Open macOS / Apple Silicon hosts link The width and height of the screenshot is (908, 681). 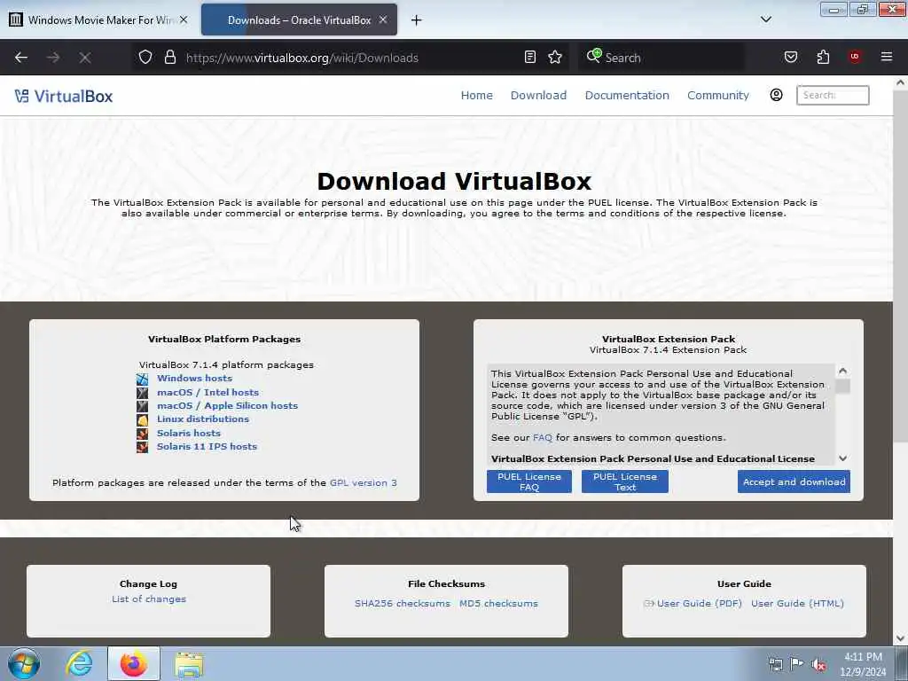pyautogui.click(x=228, y=405)
